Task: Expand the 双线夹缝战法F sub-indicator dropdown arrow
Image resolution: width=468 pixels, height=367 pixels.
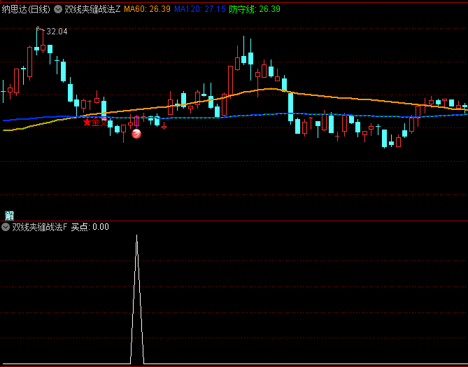Action: (6, 227)
